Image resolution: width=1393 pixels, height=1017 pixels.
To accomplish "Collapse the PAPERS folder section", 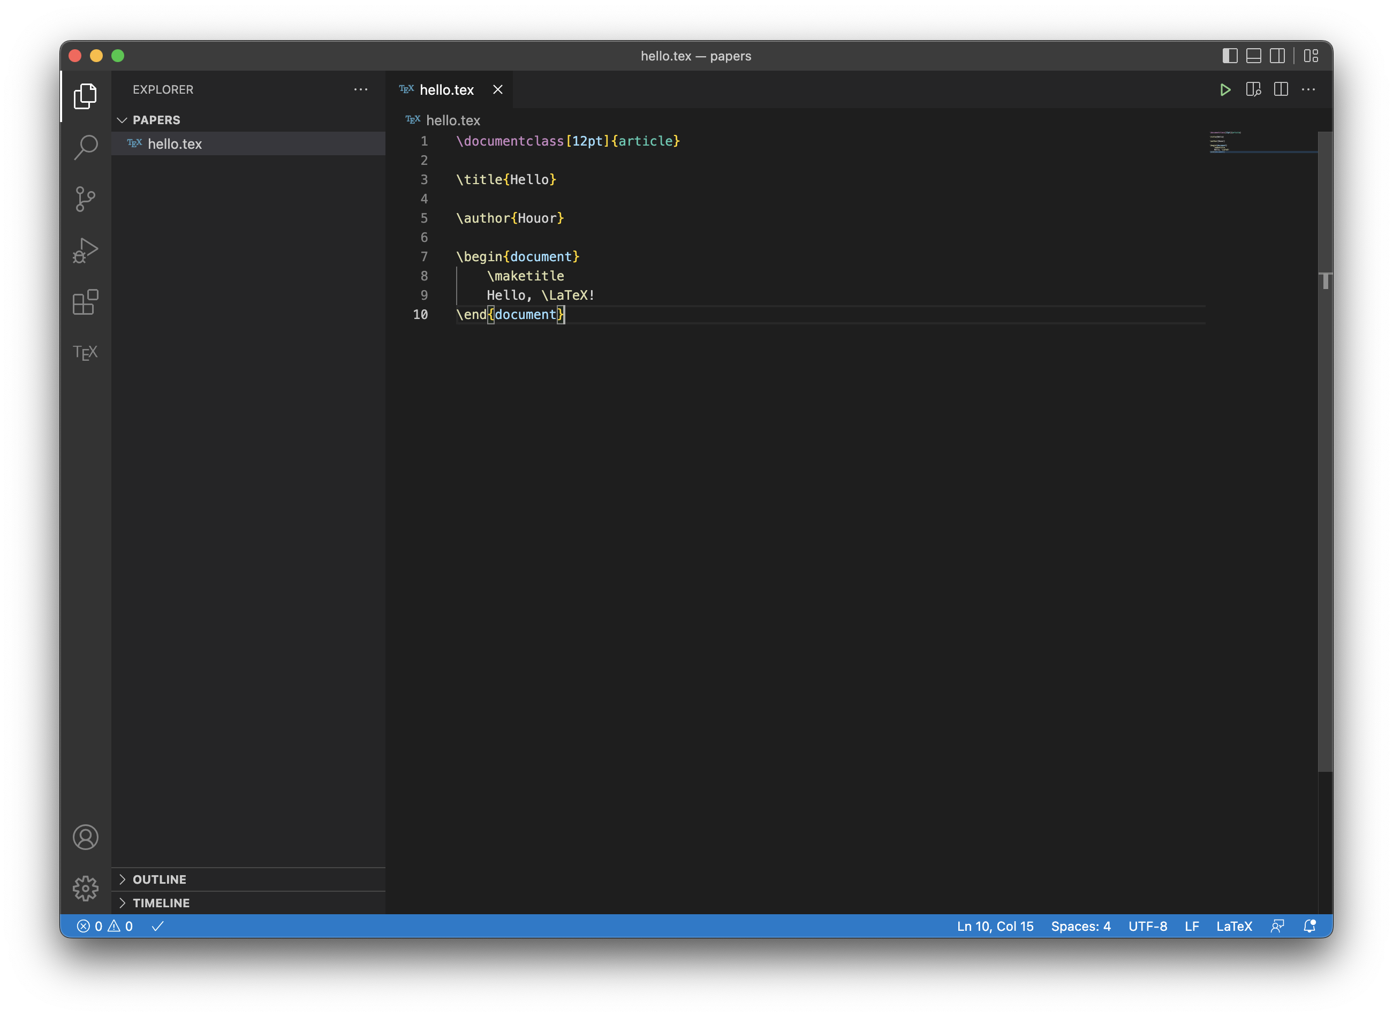I will (x=123, y=120).
